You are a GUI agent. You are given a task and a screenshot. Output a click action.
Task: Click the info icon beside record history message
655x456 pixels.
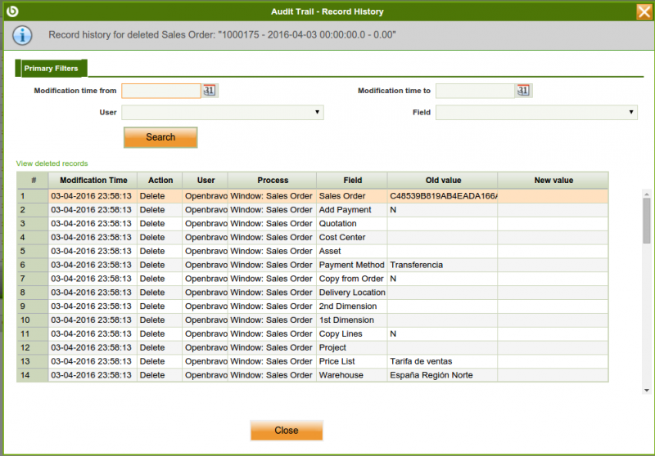pyautogui.click(x=23, y=36)
